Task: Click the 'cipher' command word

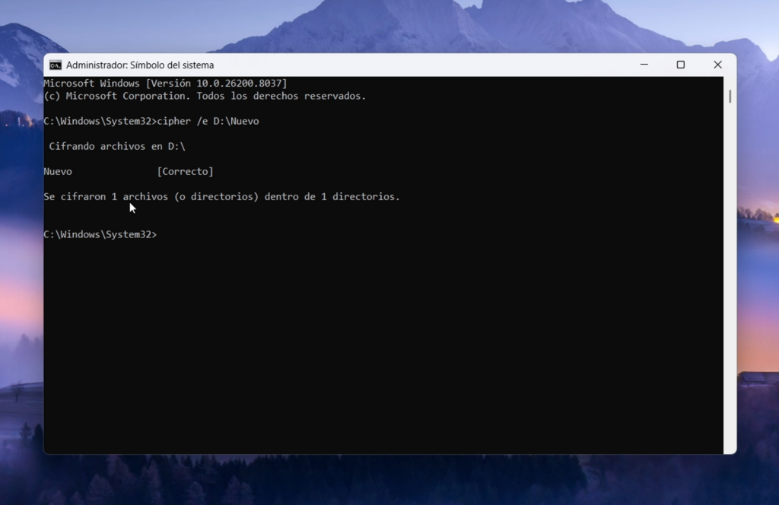Action: (173, 122)
